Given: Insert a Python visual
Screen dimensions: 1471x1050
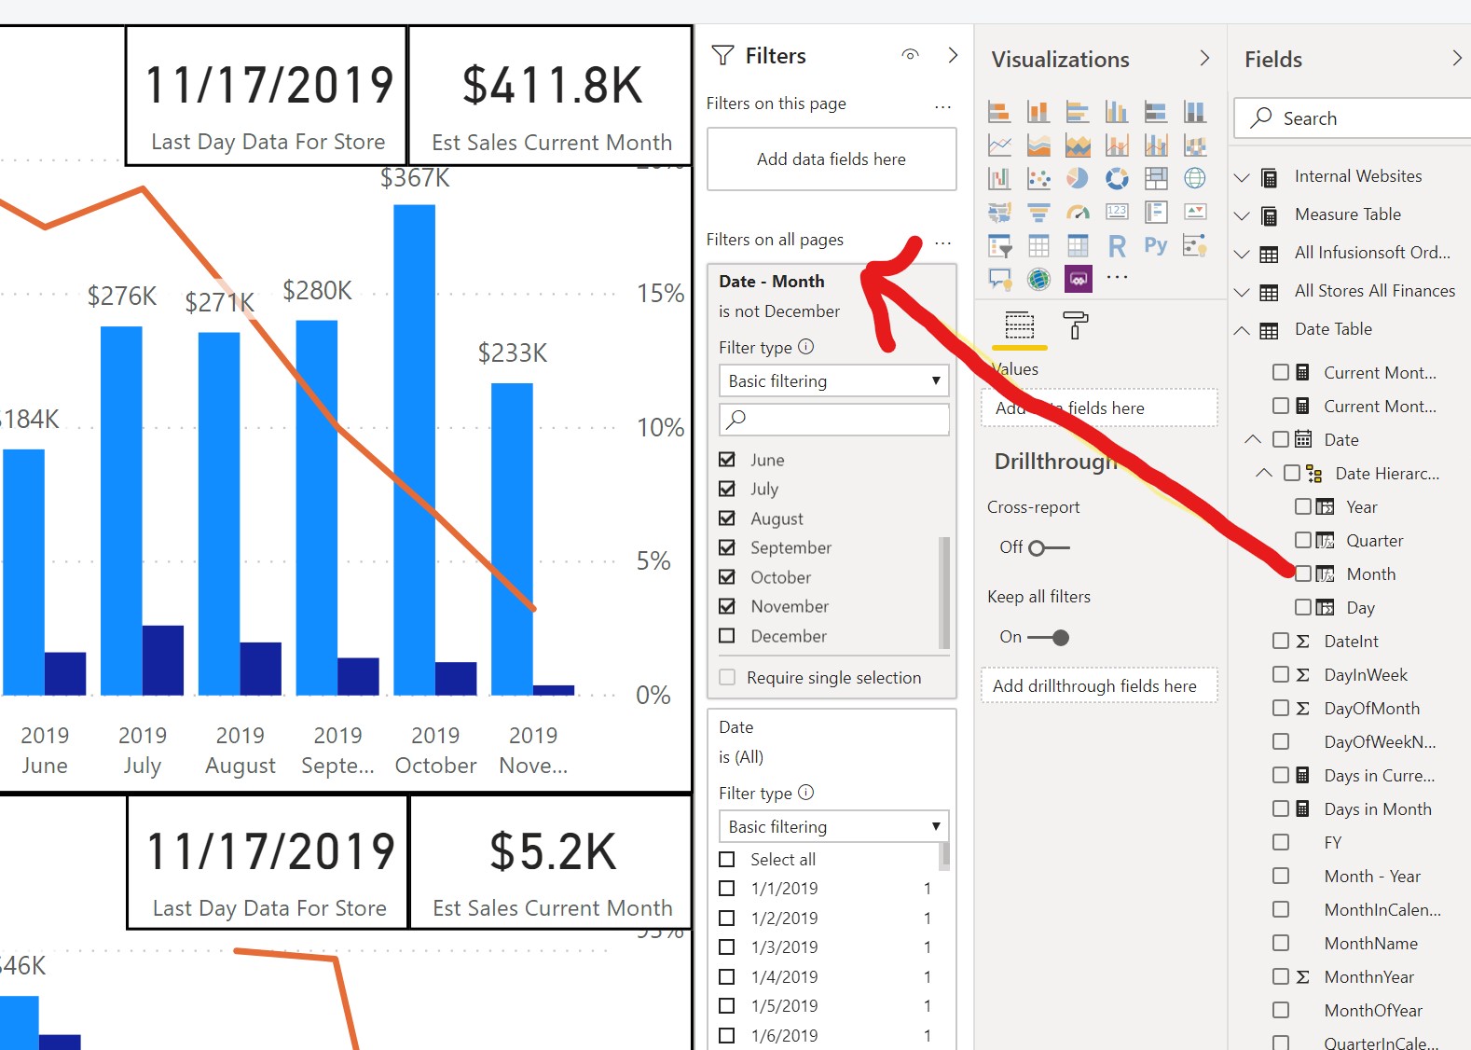Looking at the screenshot, I should [1156, 246].
